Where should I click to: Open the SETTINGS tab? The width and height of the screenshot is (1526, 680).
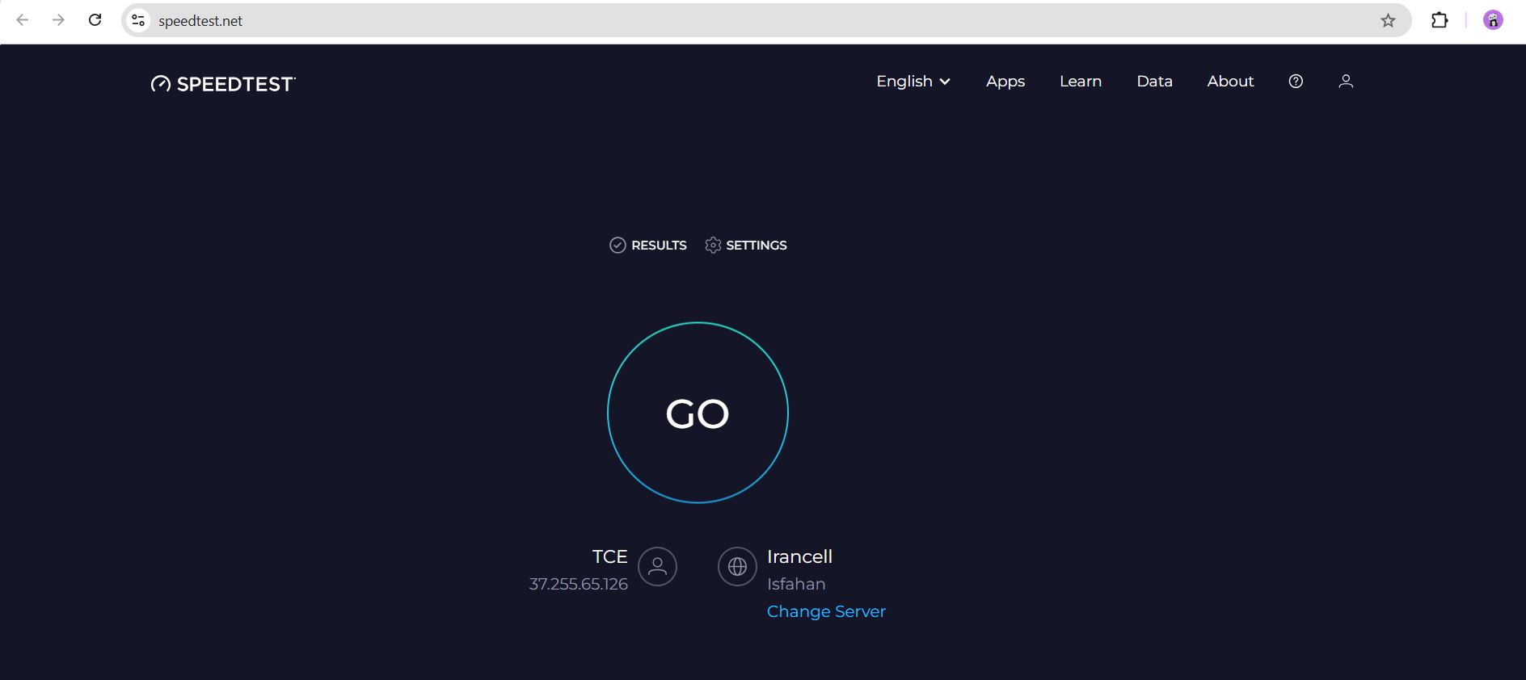pyautogui.click(x=746, y=245)
